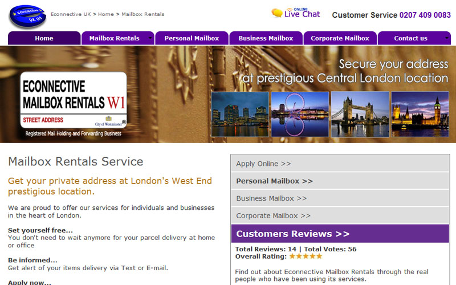Select the Tower Bridge photo thumbnail
The width and height of the screenshot is (456, 285).
[x=360, y=115]
